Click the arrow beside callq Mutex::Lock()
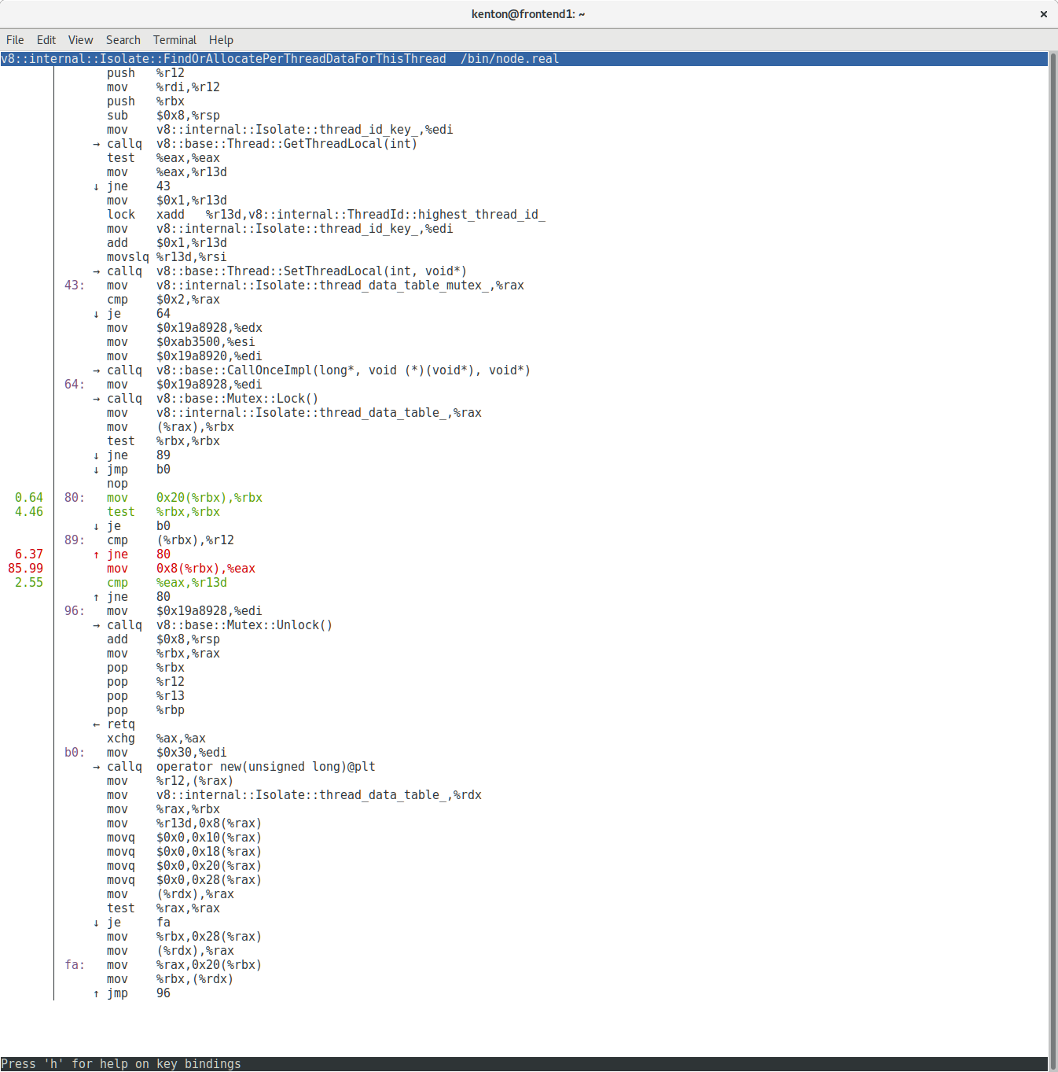 pos(96,399)
